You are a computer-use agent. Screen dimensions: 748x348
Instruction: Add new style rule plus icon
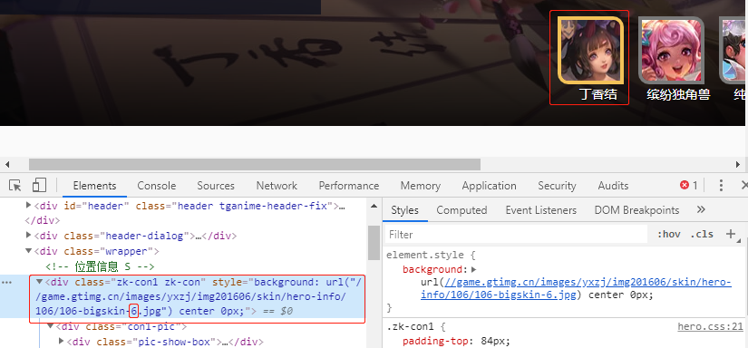tap(731, 234)
